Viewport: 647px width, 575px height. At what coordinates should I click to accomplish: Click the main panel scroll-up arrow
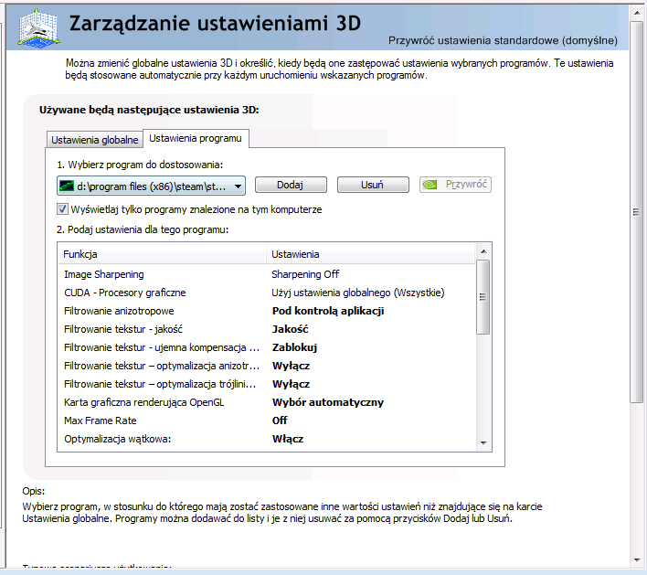(x=638, y=11)
